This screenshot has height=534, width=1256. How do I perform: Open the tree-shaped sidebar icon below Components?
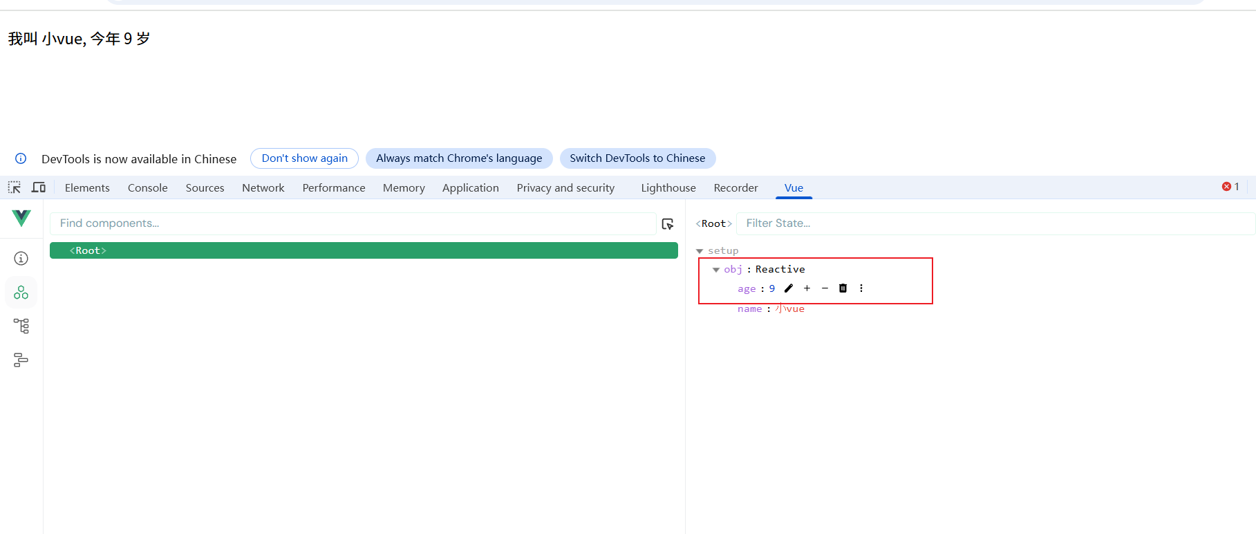[21, 326]
